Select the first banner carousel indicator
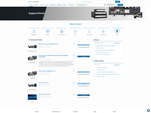The width and height of the screenshot is (151, 113). 69,19
